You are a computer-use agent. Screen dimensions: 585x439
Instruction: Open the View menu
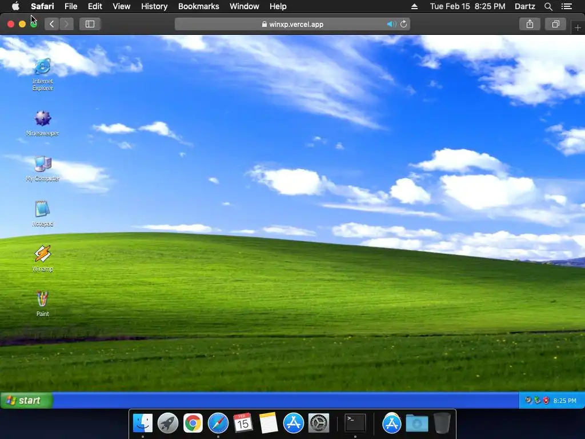pyautogui.click(x=122, y=6)
